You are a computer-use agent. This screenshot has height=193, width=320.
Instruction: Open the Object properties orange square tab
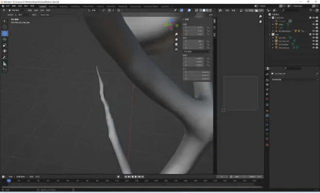[267, 111]
